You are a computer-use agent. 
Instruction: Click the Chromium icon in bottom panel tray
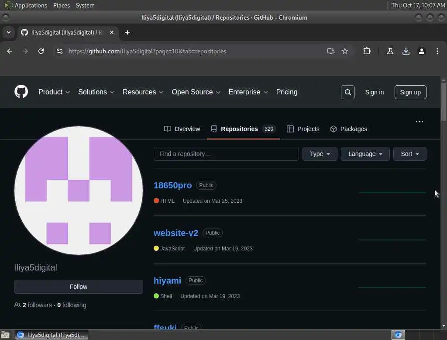point(398,335)
